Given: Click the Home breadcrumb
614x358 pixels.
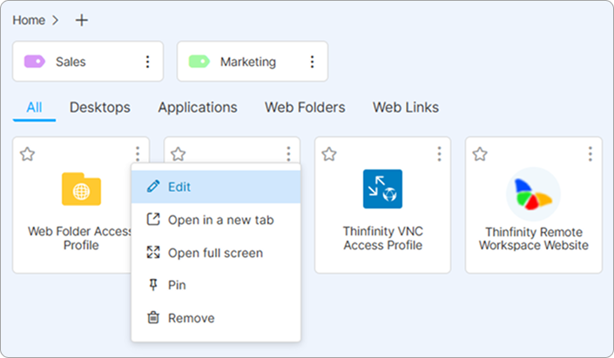Looking at the screenshot, I should (x=29, y=20).
